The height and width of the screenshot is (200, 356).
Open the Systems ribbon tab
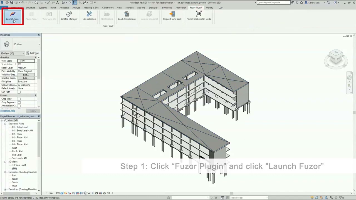43,7
